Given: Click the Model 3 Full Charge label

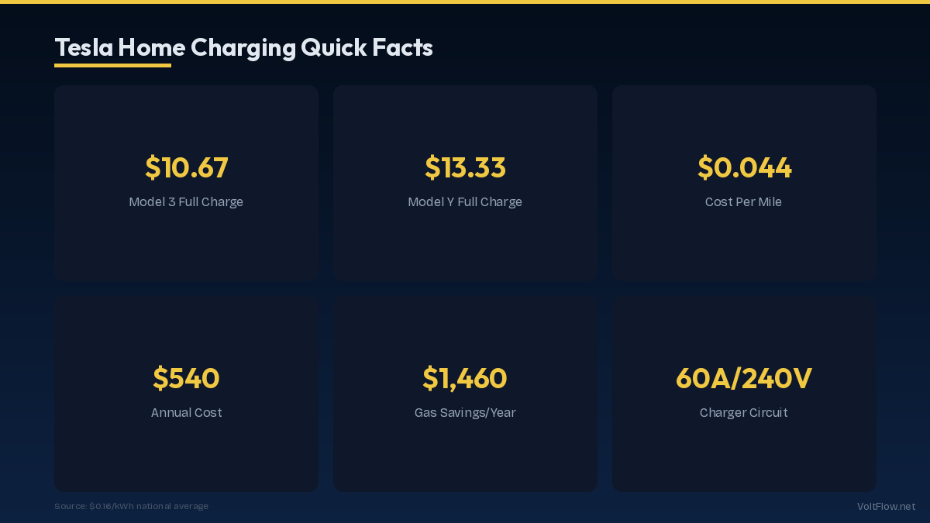Looking at the screenshot, I should [186, 202].
